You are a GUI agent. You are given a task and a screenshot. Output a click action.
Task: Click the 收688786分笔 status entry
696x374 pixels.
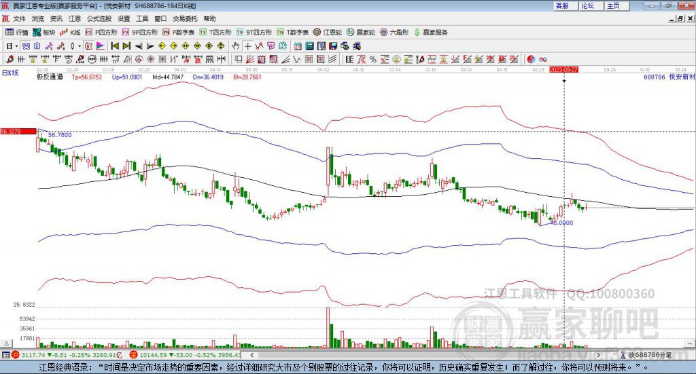(646, 355)
